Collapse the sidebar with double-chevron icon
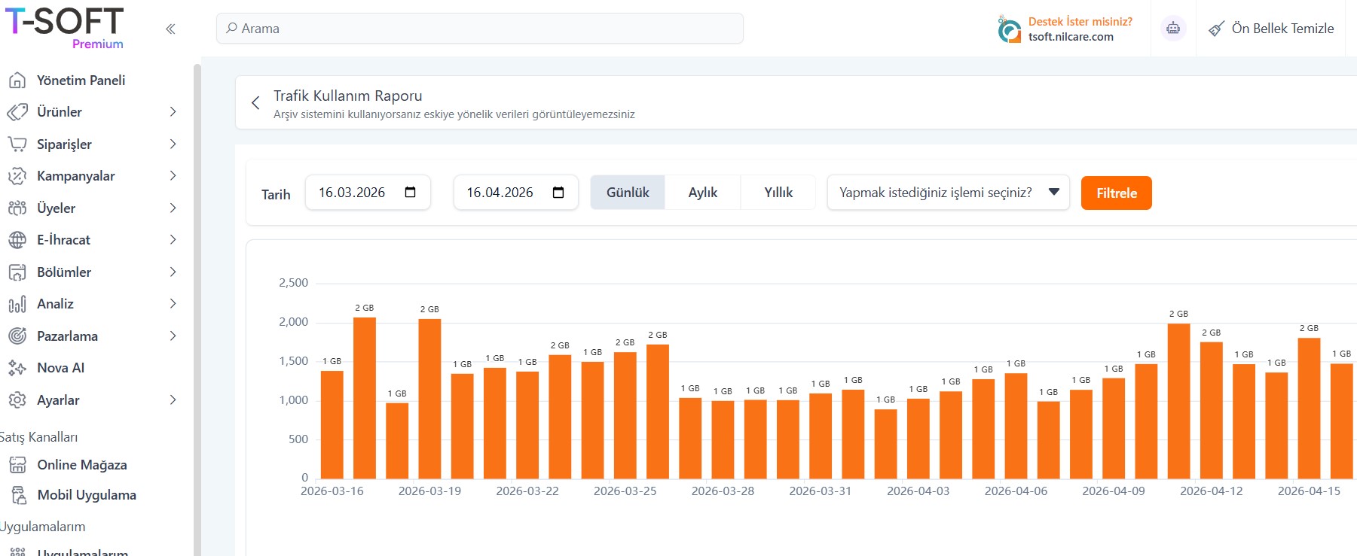The image size is (1357, 556). tap(170, 29)
